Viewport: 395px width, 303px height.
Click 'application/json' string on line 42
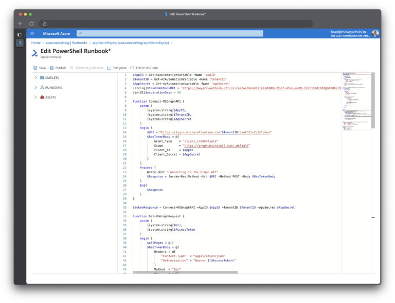pyautogui.click(x=209, y=256)
